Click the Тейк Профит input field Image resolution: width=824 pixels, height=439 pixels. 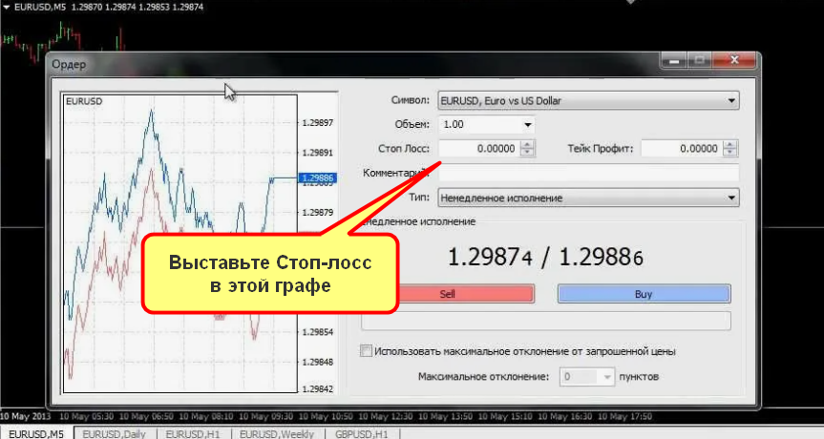[x=682, y=149]
